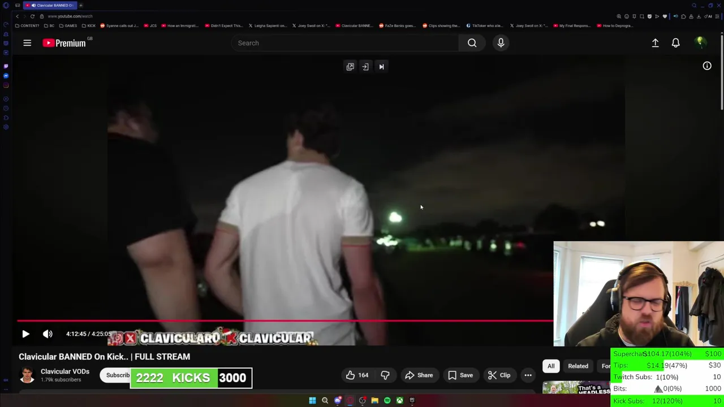
Task: Start voice search with the microphone icon
Action: pyautogui.click(x=501, y=43)
